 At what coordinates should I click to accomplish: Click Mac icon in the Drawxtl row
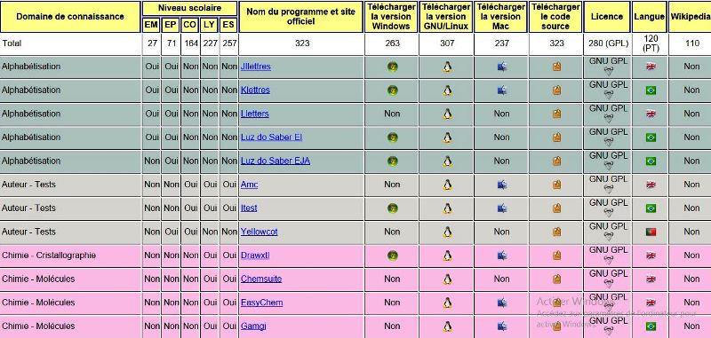pyautogui.click(x=502, y=255)
